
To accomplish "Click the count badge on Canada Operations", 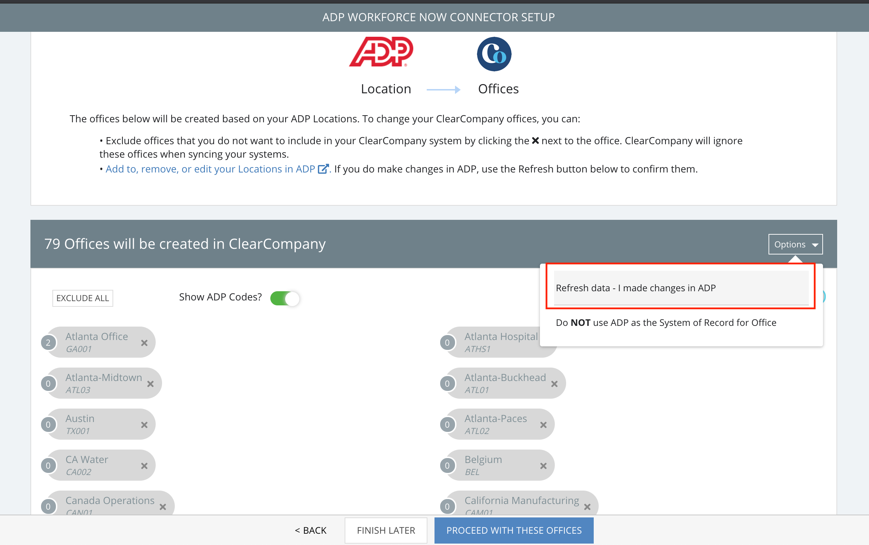I will [x=48, y=507].
